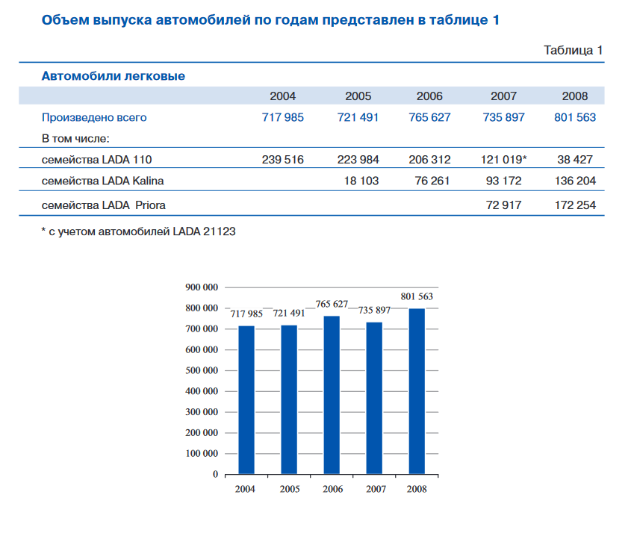The width and height of the screenshot is (631, 536).
Task: Click the blue bar for year 2005
Action: click(x=289, y=399)
